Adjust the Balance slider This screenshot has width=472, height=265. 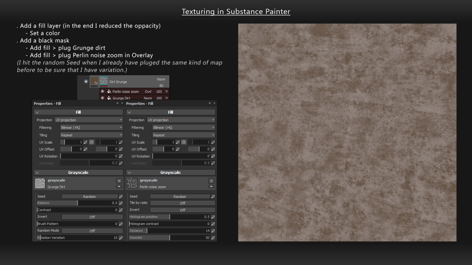click(77, 203)
